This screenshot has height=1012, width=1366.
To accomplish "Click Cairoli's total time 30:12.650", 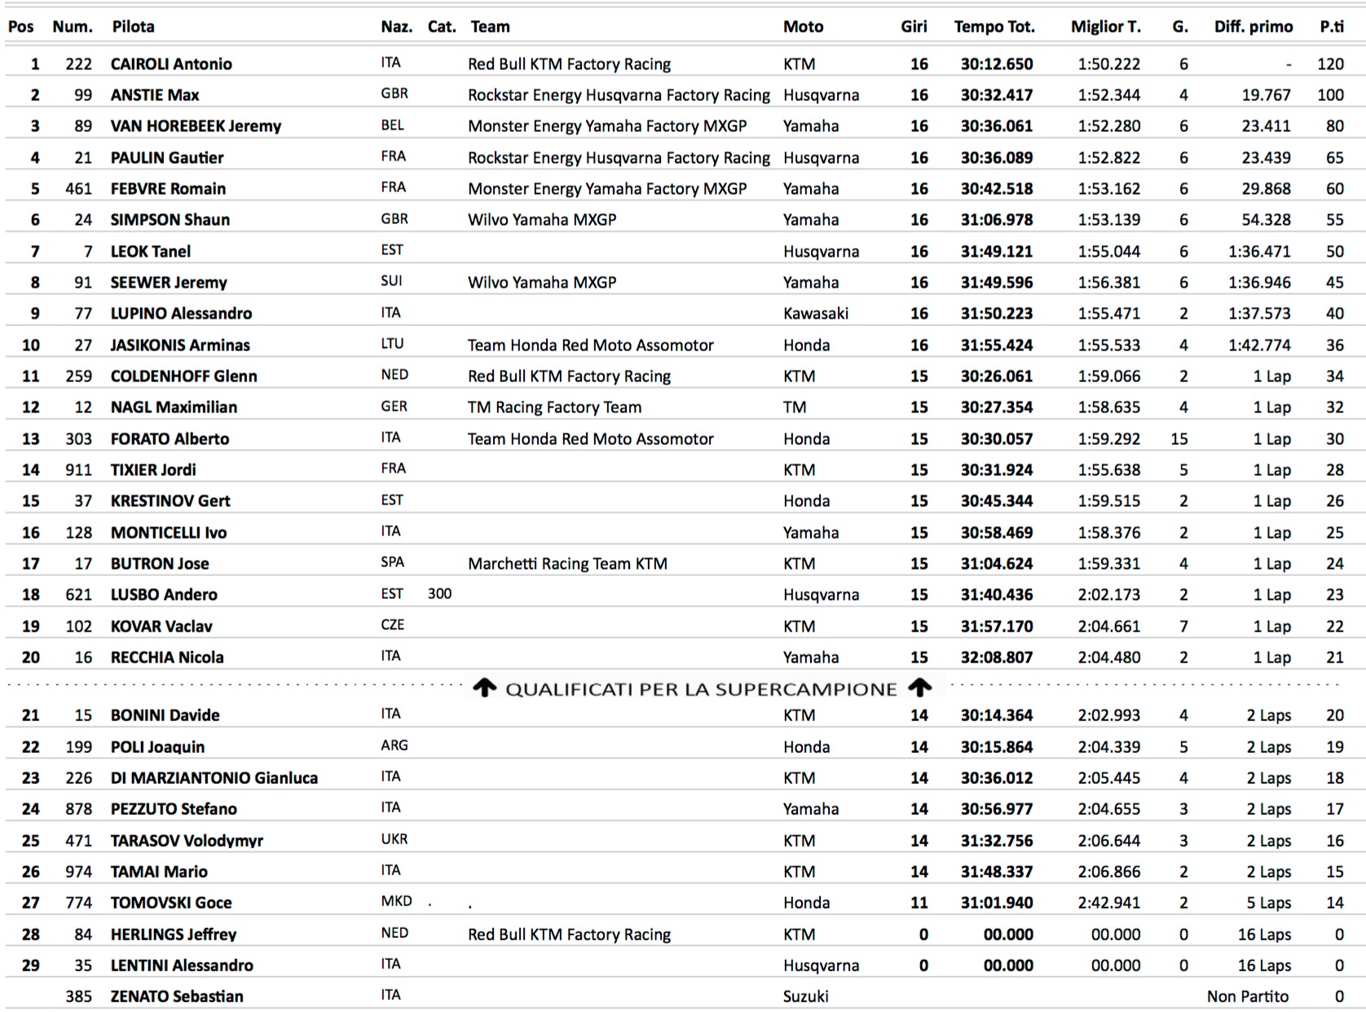I will (x=996, y=64).
